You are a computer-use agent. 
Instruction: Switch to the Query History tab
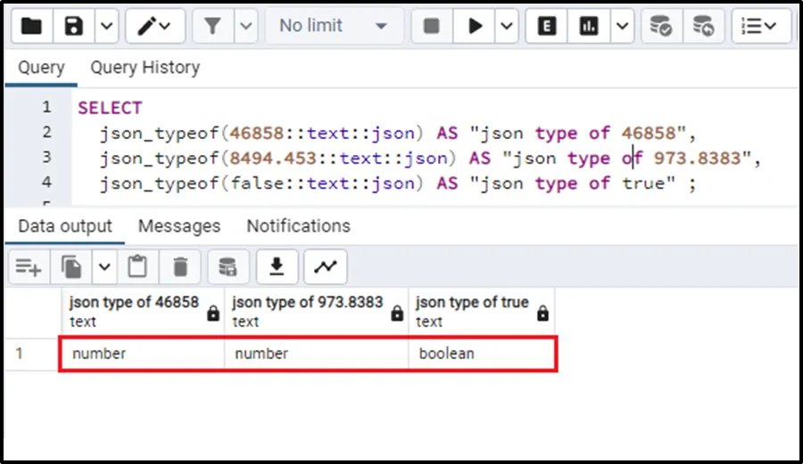tap(145, 68)
